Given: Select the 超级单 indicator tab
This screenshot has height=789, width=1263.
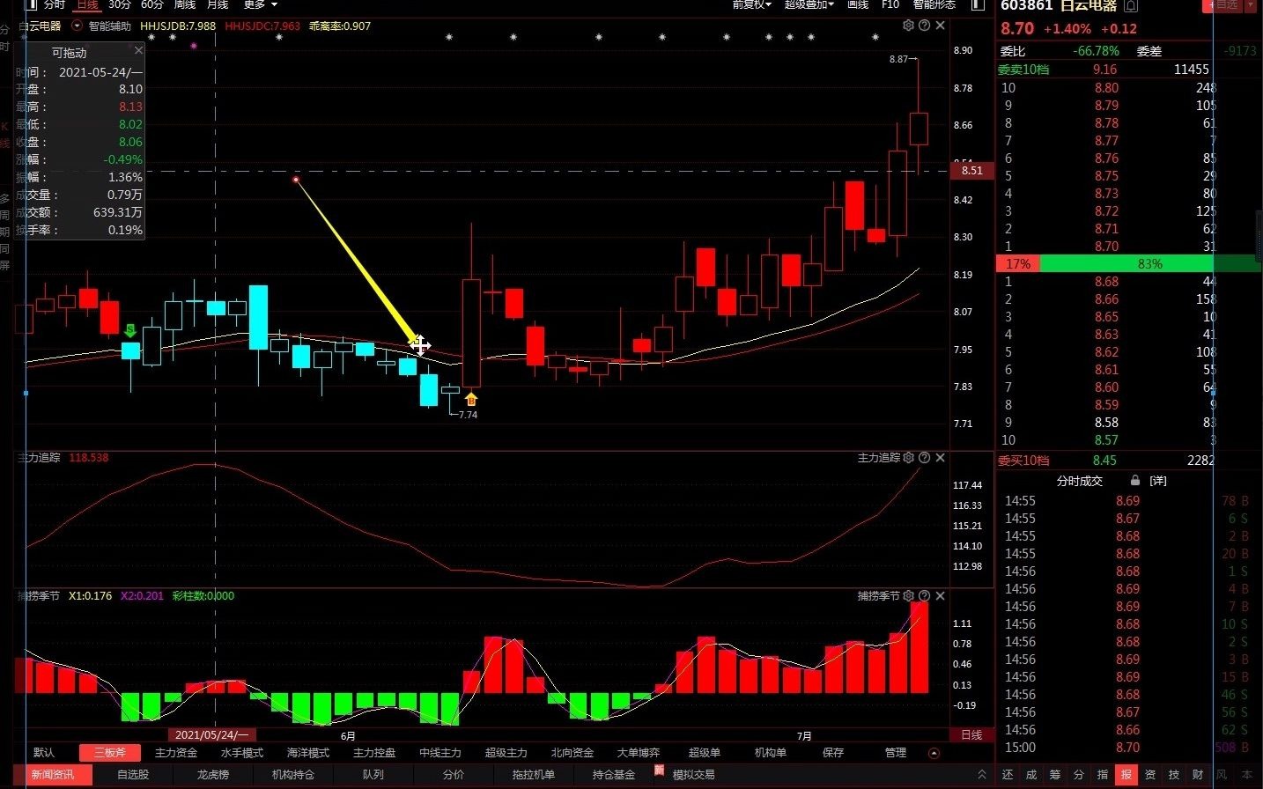Looking at the screenshot, I should coord(705,753).
